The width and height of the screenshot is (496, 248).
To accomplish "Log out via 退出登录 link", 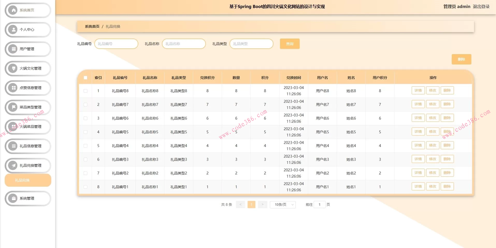I will [481, 7].
